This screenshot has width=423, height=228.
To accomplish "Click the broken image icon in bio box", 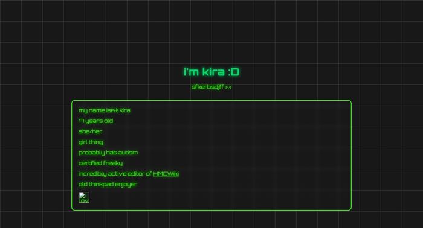I will (x=84, y=197).
